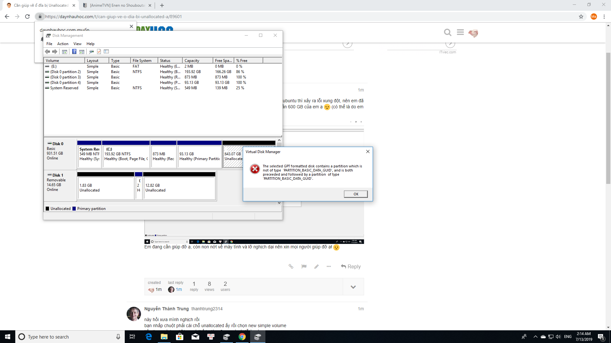Click the Disk 0 label header
The width and height of the screenshot is (611, 343).
point(60,154)
